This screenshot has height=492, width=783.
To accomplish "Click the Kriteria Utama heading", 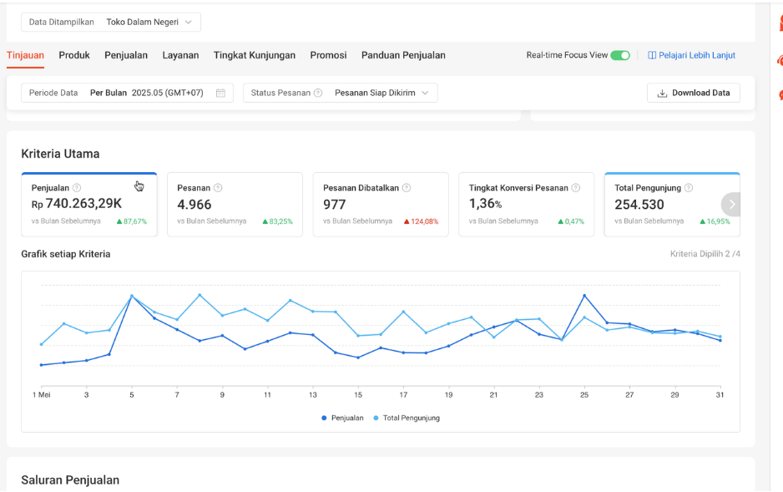I will pos(60,154).
